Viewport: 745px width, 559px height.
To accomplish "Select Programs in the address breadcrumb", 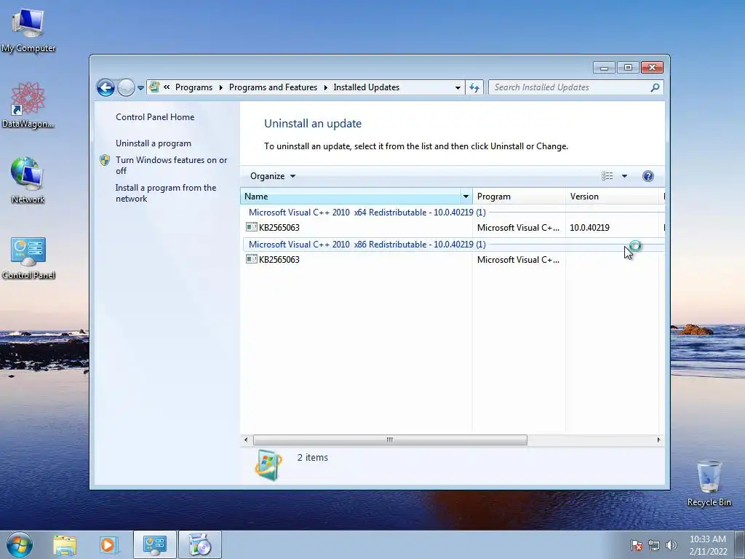I will (x=194, y=87).
